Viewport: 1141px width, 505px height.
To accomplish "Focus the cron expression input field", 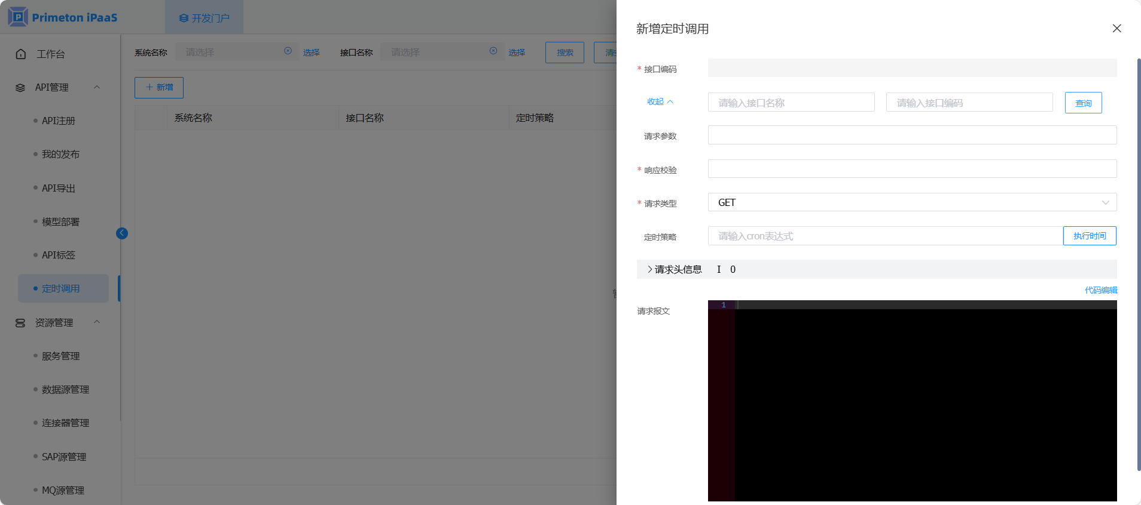I will [x=885, y=236].
